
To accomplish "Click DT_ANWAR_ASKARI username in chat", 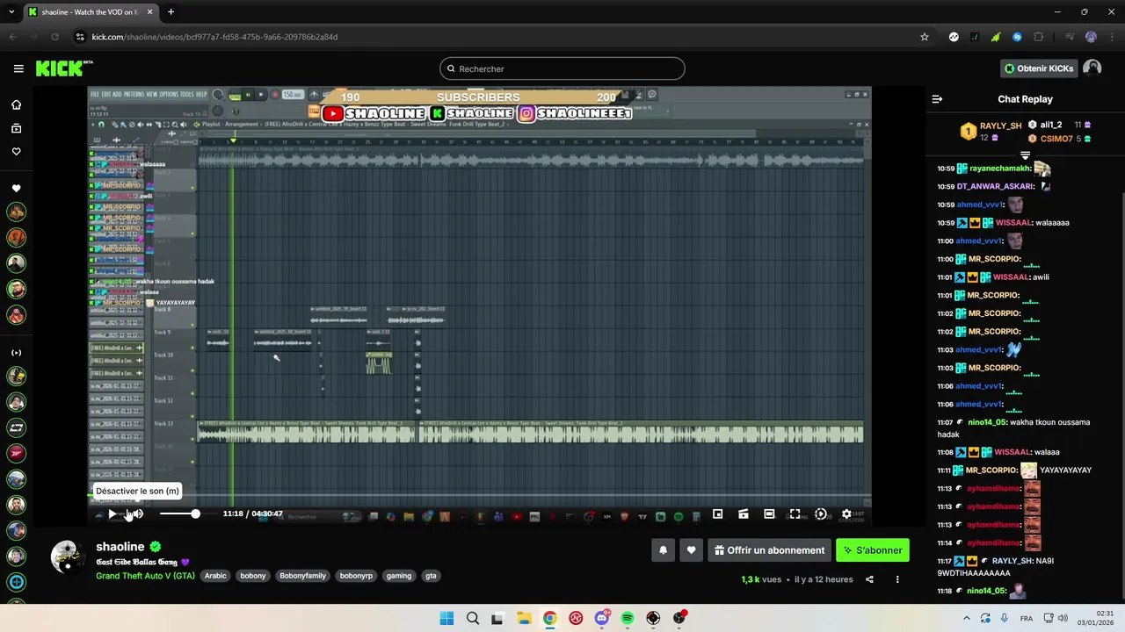I will pyautogui.click(x=995, y=186).
